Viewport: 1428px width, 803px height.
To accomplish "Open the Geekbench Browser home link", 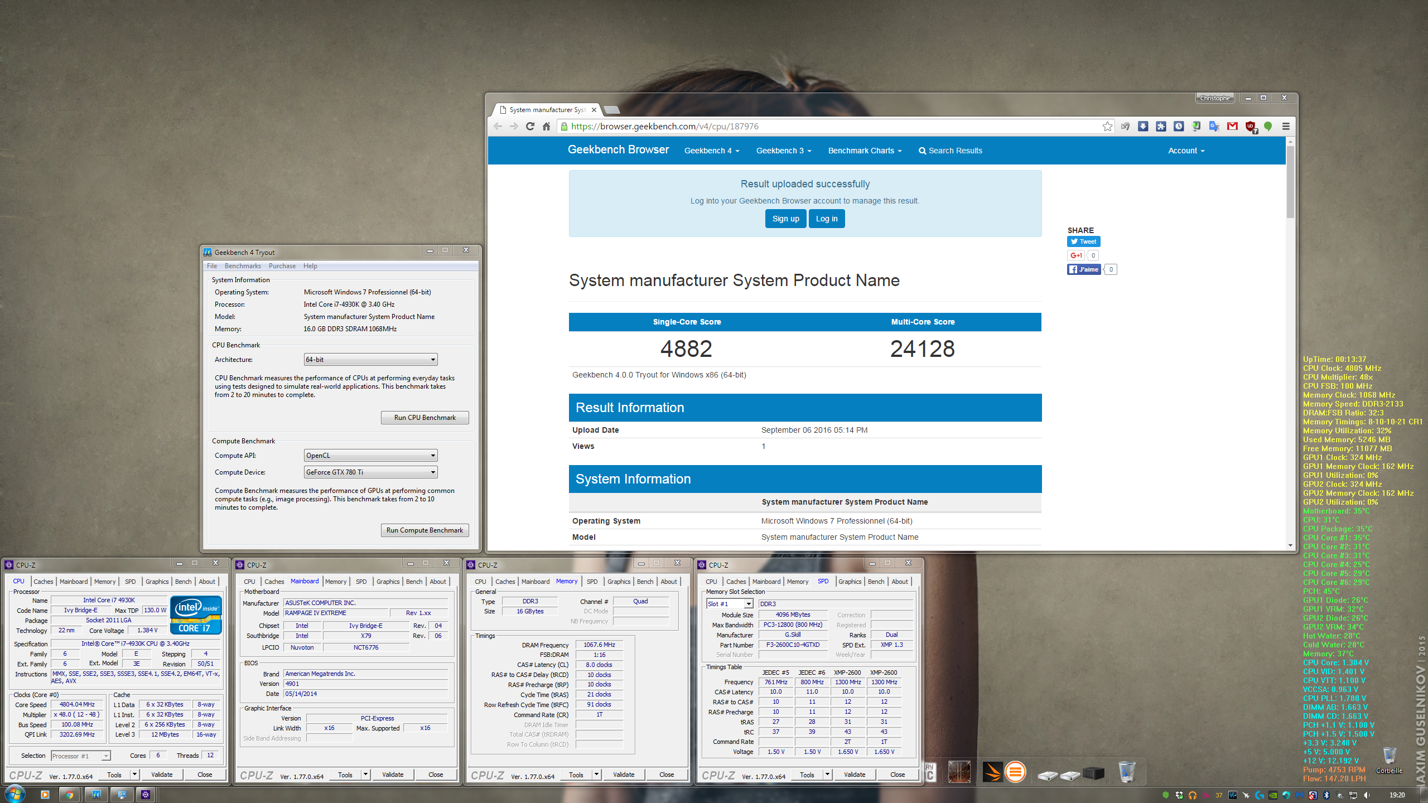I will point(618,149).
